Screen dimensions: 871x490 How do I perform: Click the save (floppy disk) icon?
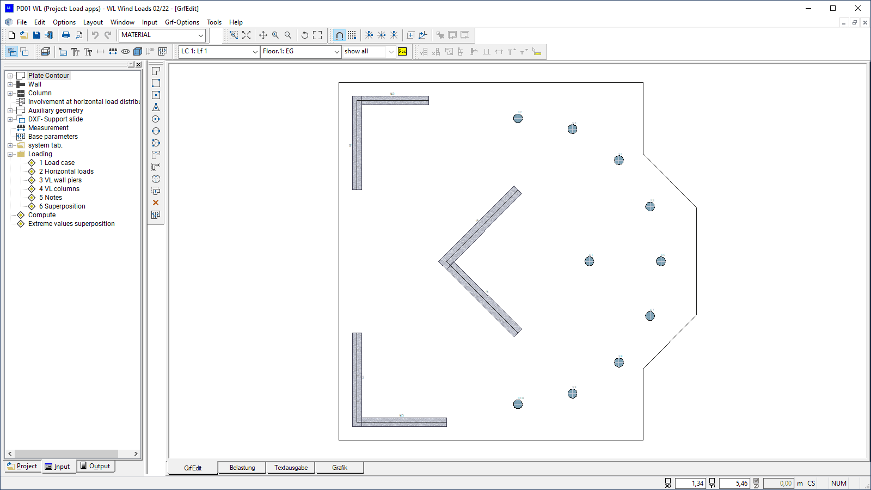tap(36, 35)
